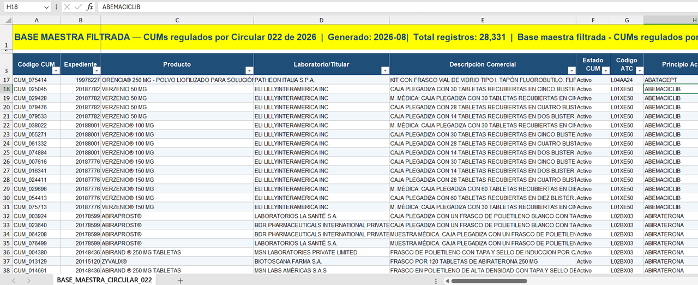This screenshot has width=698, height=285.
Task: Select BIOTOSCANA FARMA S.A. cell
Action: tap(321, 262)
